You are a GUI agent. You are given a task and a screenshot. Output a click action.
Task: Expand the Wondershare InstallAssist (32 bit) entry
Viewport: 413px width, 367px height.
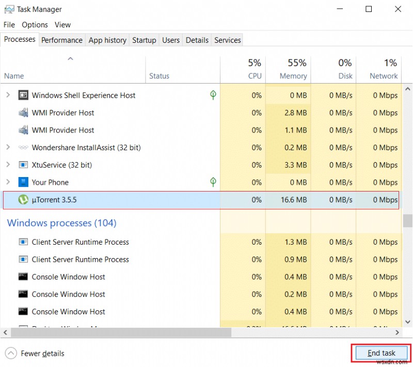(x=8, y=147)
